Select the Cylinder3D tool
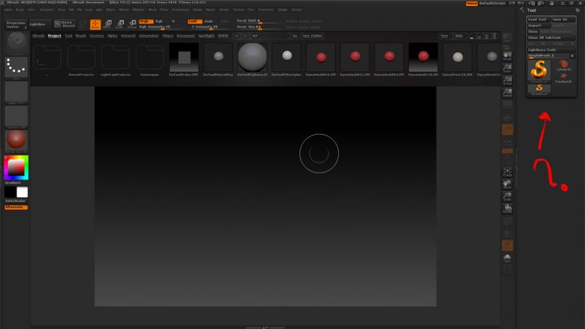This screenshot has width=585, height=329. (x=563, y=65)
